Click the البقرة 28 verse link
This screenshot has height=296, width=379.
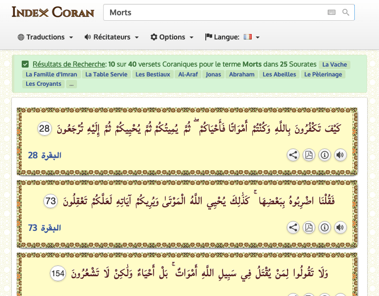[44, 155]
